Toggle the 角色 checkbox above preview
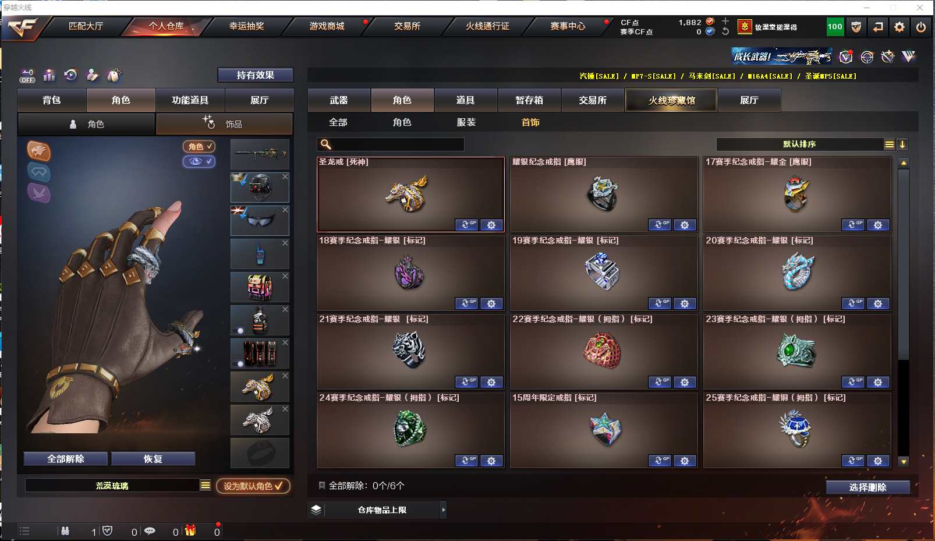 coord(200,147)
